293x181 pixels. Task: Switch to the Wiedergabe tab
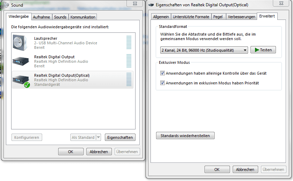[18, 16]
